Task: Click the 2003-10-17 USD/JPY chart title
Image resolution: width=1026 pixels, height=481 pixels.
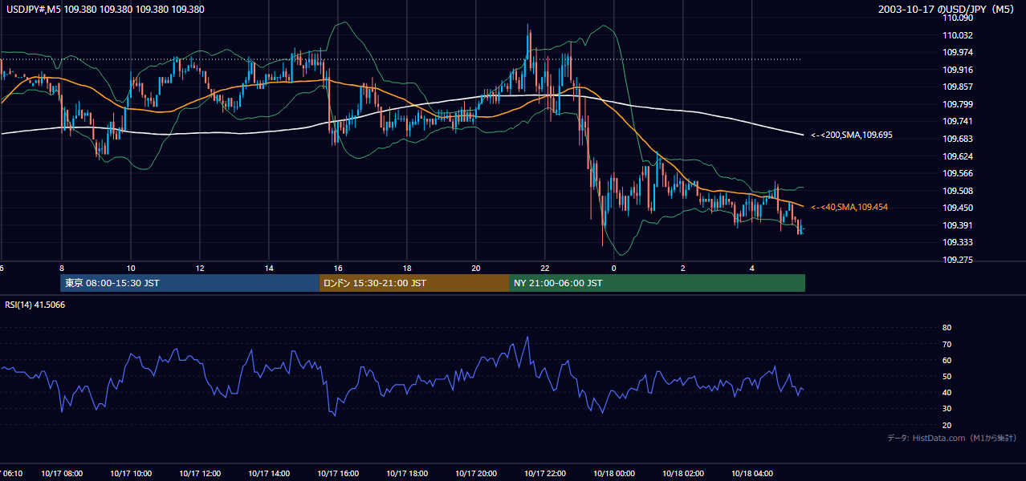Action: (947, 10)
